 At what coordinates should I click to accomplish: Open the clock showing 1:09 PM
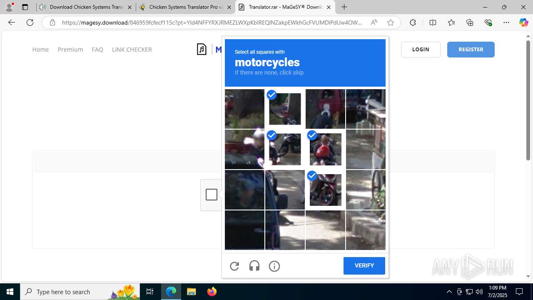[x=497, y=292]
